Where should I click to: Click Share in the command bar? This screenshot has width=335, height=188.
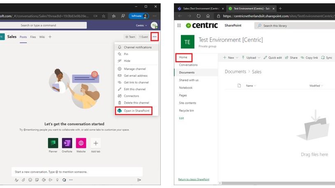[x=291, y=57]
